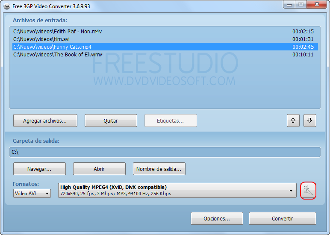Click duration 00:01:31 in file list
This screenshot has width=330, height=235.
click(303, 39)
